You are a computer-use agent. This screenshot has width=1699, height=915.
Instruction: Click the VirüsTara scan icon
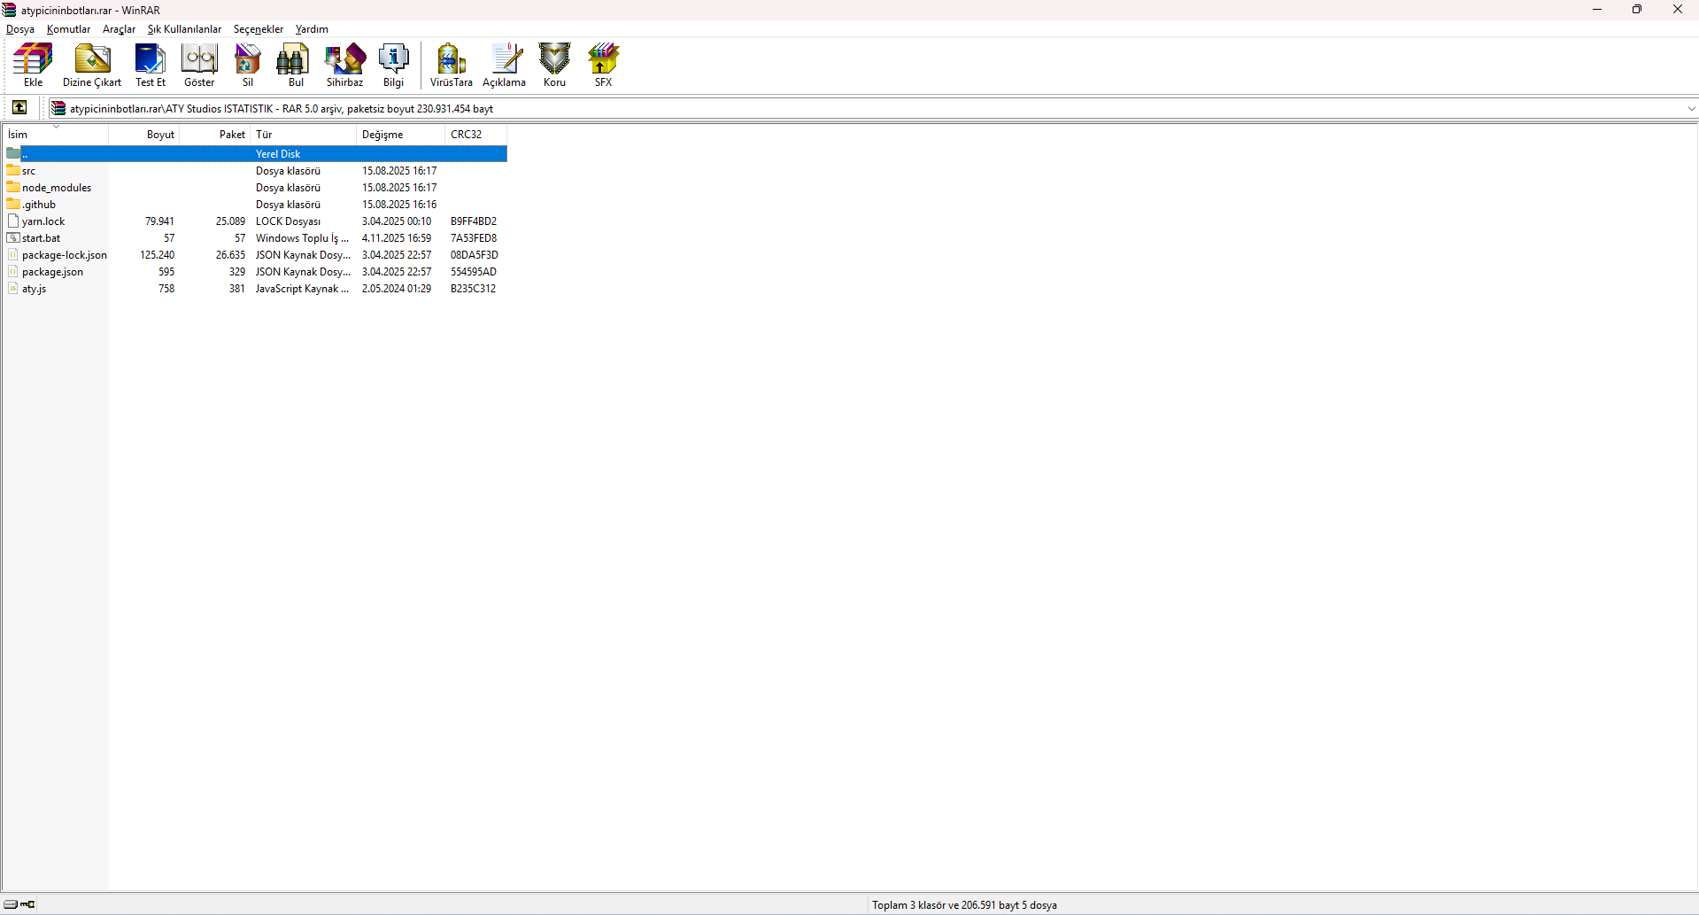tap(451, 65)
